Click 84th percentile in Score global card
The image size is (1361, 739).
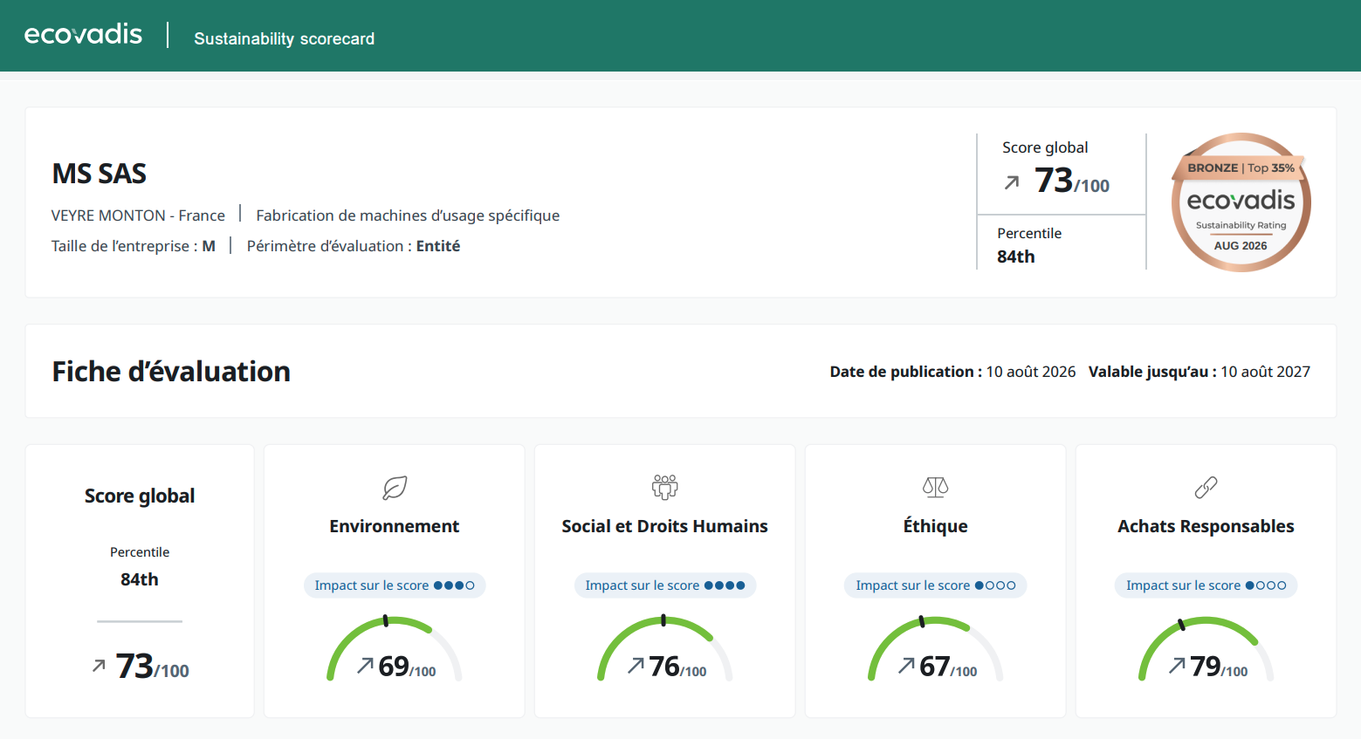pyautogui.click(x=140, y=579)
